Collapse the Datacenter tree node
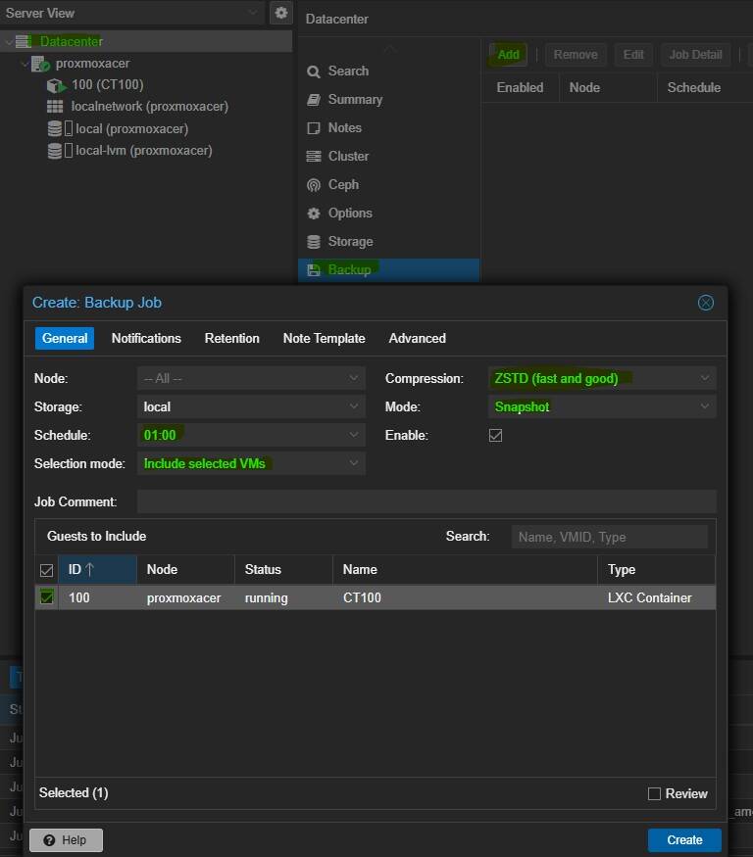This screenshot has height=857, width=753. click(x=8, y=42)
